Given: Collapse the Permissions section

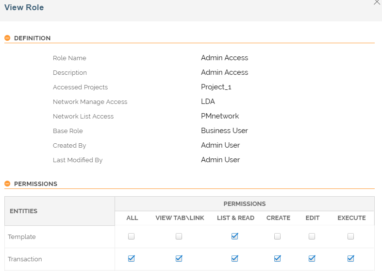Looking at the screenshot, I should (x=7, y=184).
